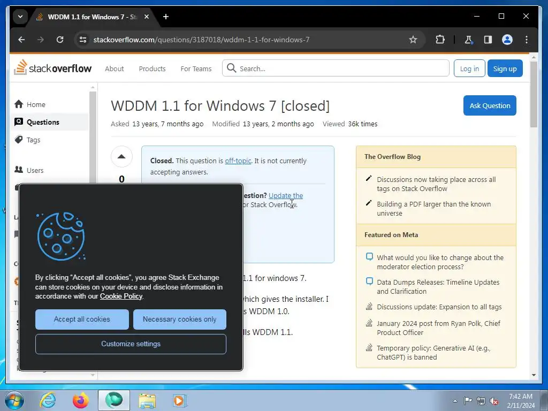This screenshot has width=548, height=411.
Task: Click the Log in button
Action: [x=469, y=68]
